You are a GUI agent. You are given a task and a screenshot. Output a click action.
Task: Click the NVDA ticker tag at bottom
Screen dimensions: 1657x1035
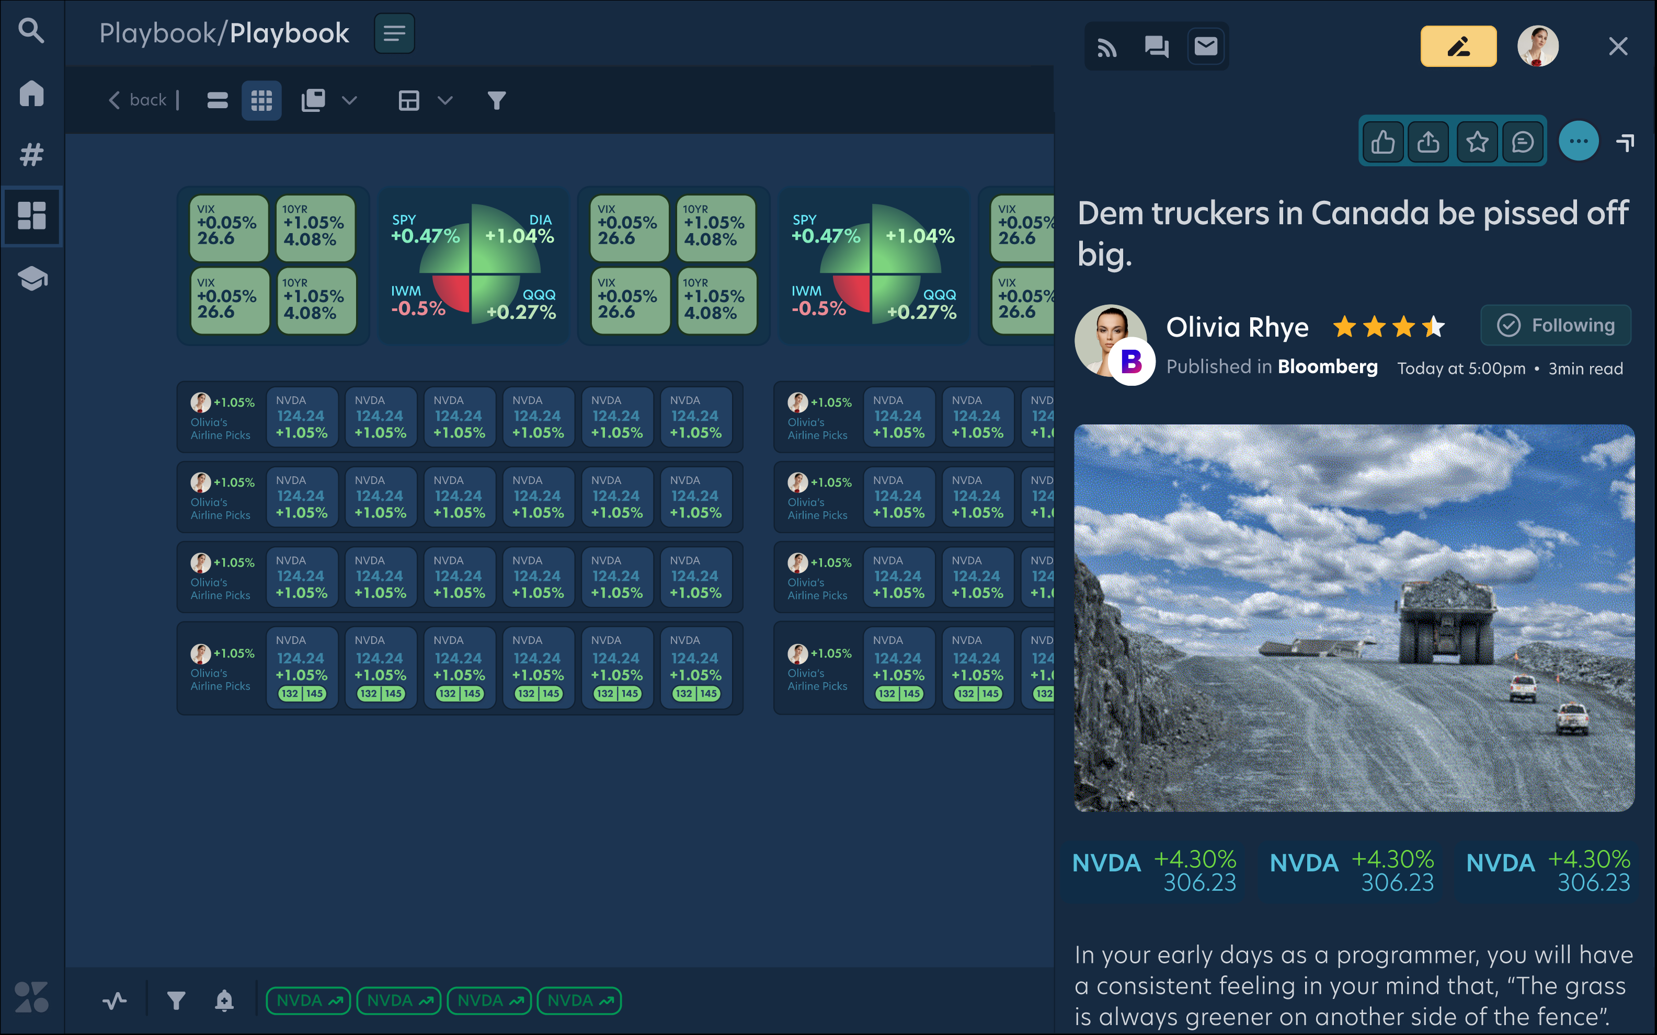coord(308,1000)
